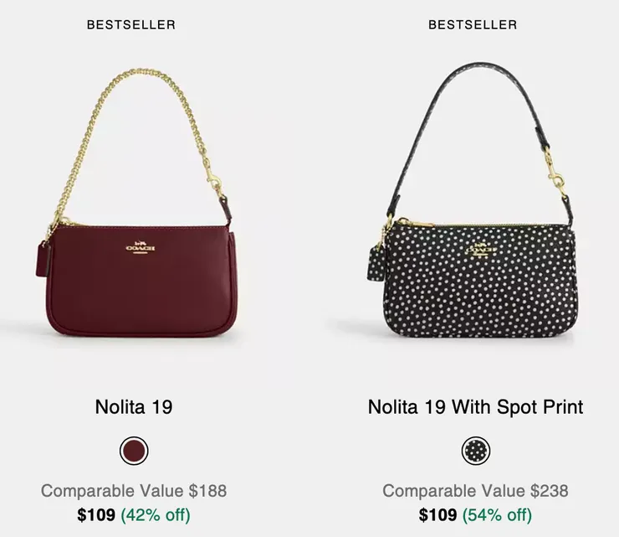619x537 pixels.
Task: Click the gold Coach logo on burgundy bag
Action: click(x=141, y=248)
